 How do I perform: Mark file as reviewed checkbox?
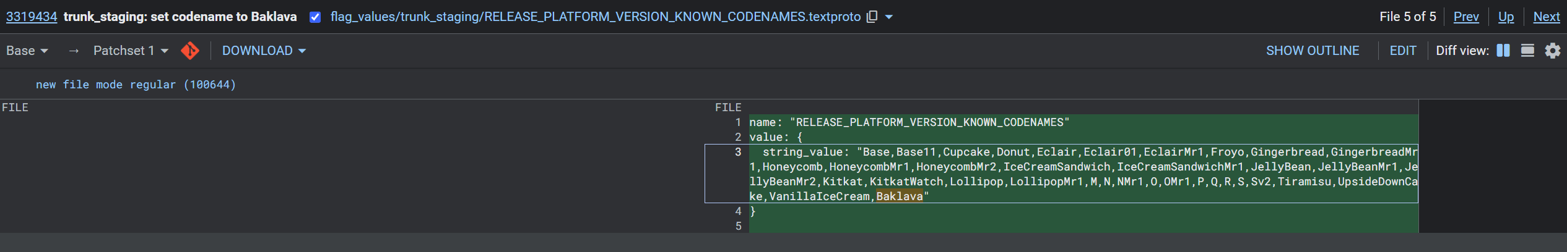pos(315,17)
